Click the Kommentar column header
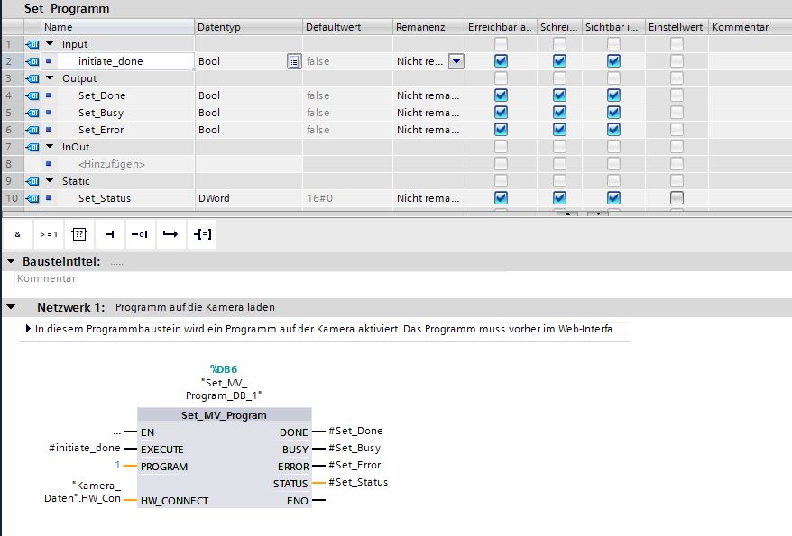The image size is (792, 536). [740, 27]
